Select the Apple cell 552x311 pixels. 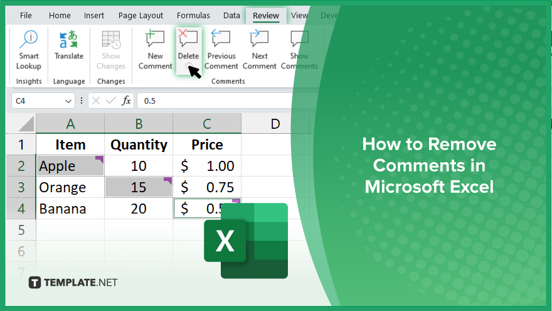[x=70, y=166]
